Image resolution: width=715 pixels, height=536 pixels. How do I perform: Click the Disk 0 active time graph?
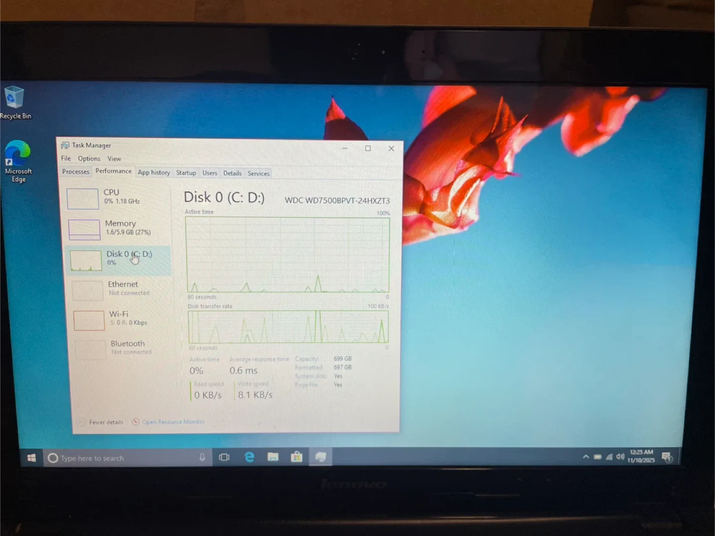click(288, 253)
